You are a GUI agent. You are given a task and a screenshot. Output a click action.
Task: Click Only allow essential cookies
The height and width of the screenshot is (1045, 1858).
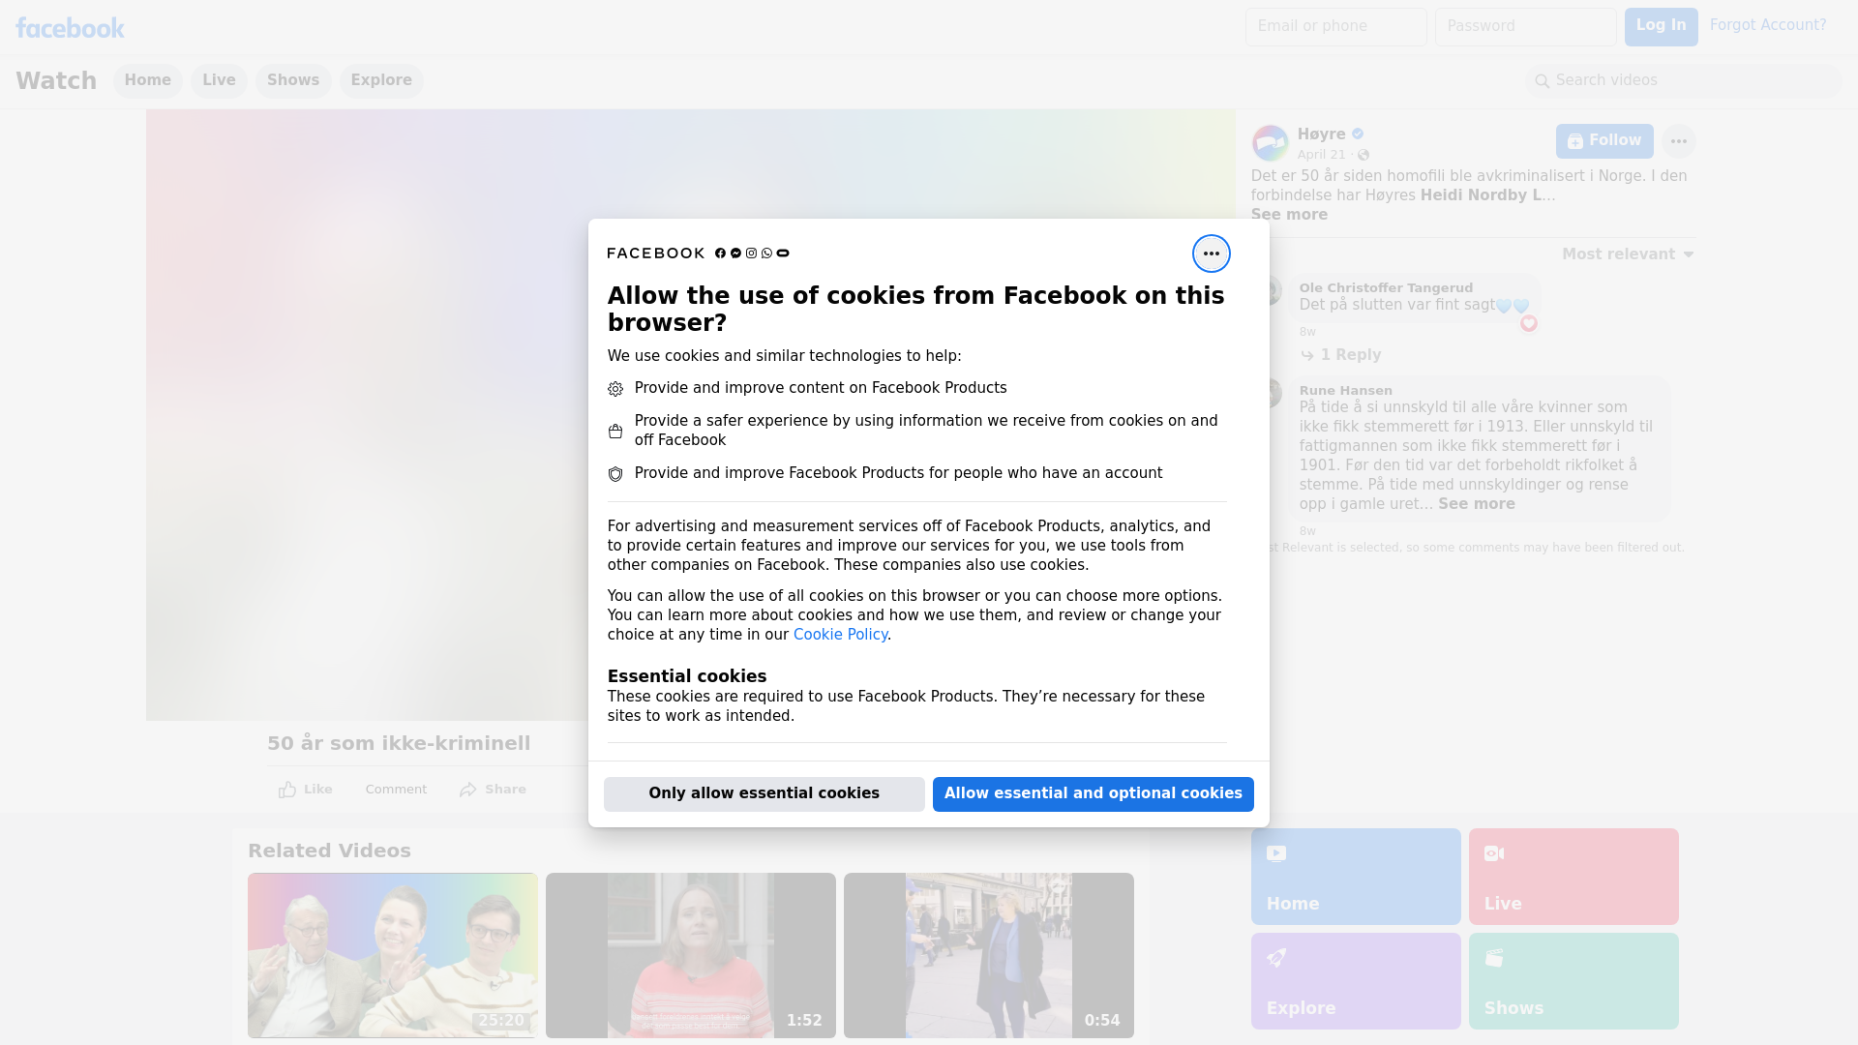click(764, 793)
